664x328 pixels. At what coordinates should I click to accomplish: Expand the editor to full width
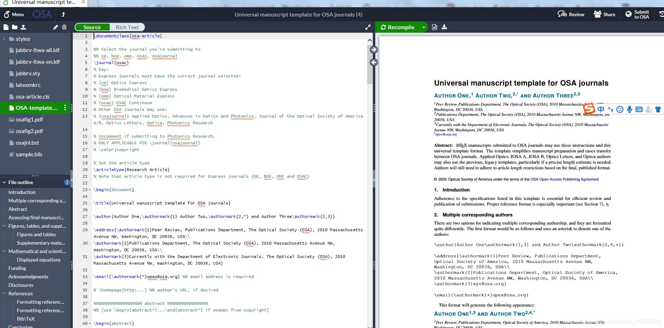pyautogui.click(x=368, y=27)
